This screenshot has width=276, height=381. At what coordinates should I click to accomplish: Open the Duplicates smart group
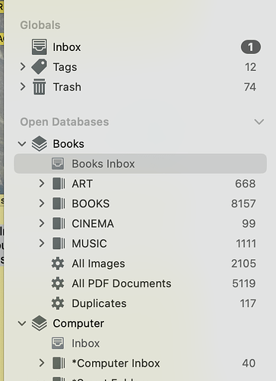[99, 303]
